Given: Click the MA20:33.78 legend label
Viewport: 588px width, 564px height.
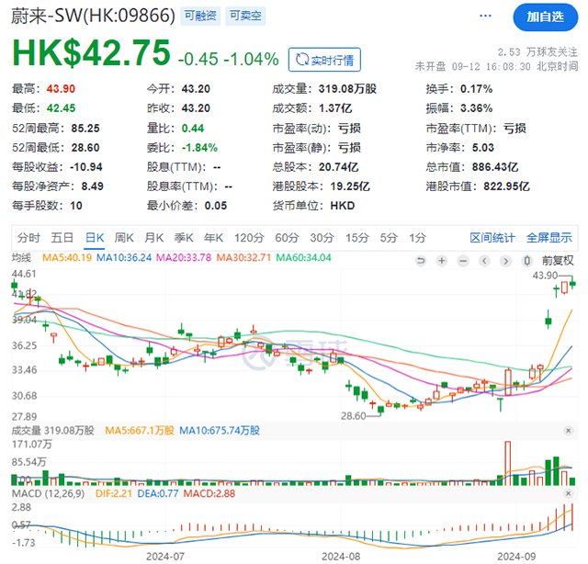Looking at the screenshot, I should coord(184,257).
